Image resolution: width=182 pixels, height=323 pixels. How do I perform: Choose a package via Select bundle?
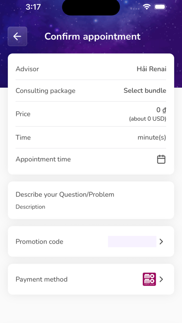145,90
